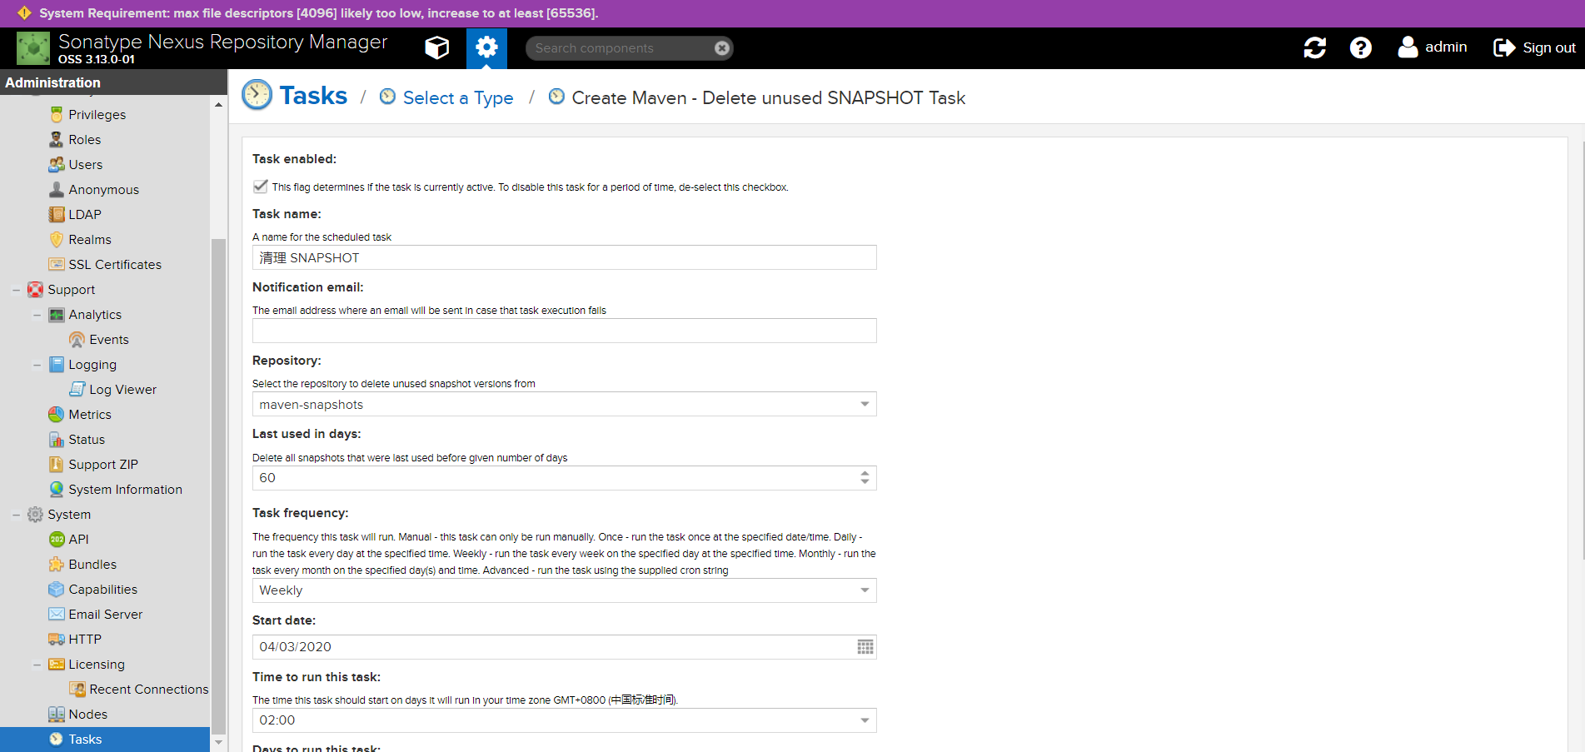Collapse the Support tree node

pos(16,290)
